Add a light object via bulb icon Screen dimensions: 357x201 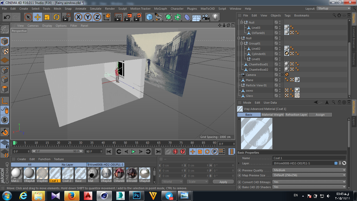215,17
